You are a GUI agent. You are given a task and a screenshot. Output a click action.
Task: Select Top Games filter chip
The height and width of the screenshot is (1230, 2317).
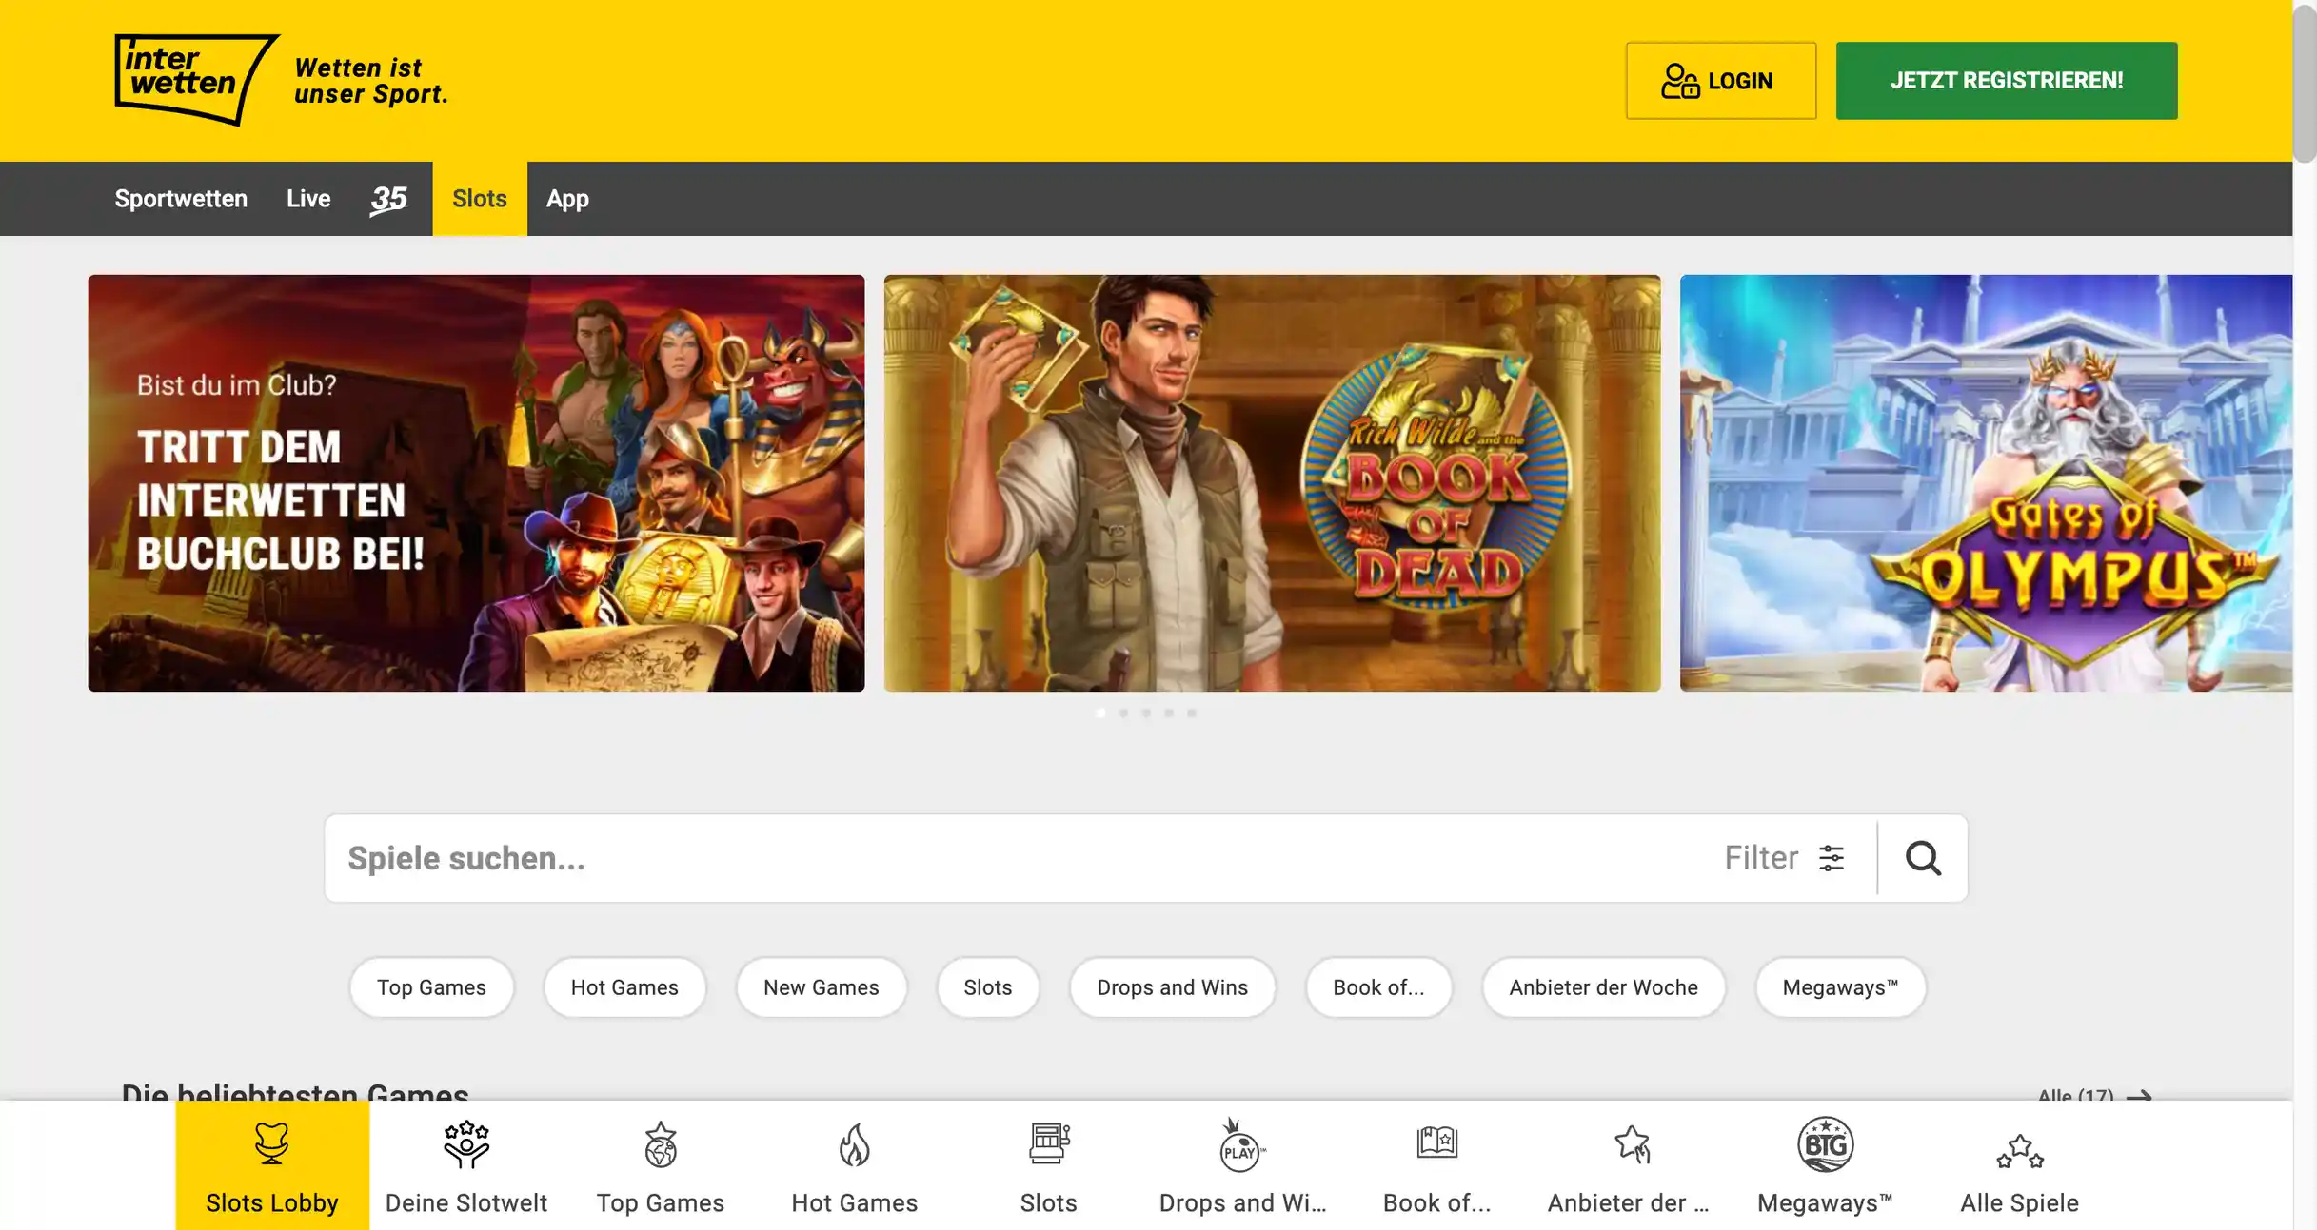431,987
